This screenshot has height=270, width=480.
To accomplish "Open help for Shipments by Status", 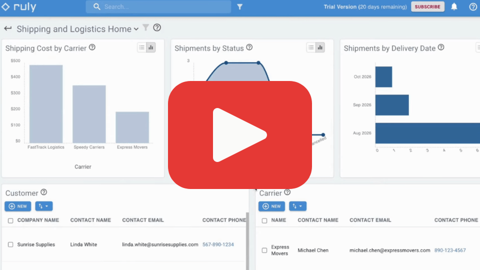I will (249, 47).
